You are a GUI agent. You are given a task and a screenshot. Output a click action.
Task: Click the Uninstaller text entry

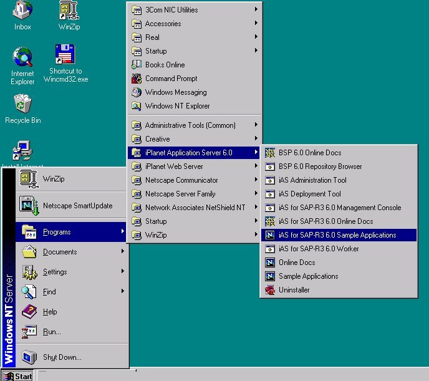(294, 290)
